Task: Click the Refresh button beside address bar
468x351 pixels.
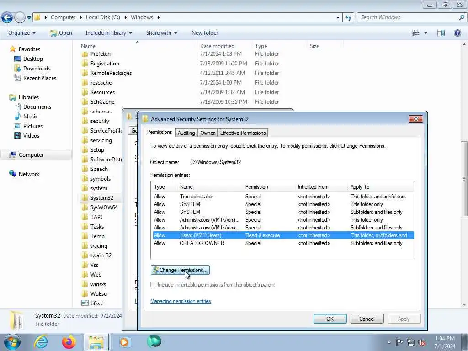Action: click(x=348, y=18)
